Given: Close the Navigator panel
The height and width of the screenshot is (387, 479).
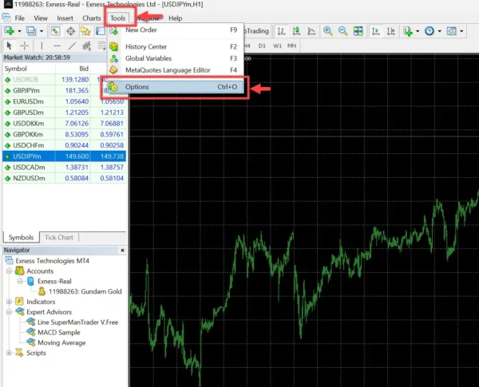Looking at the screenshot, I should coord(122,251).
